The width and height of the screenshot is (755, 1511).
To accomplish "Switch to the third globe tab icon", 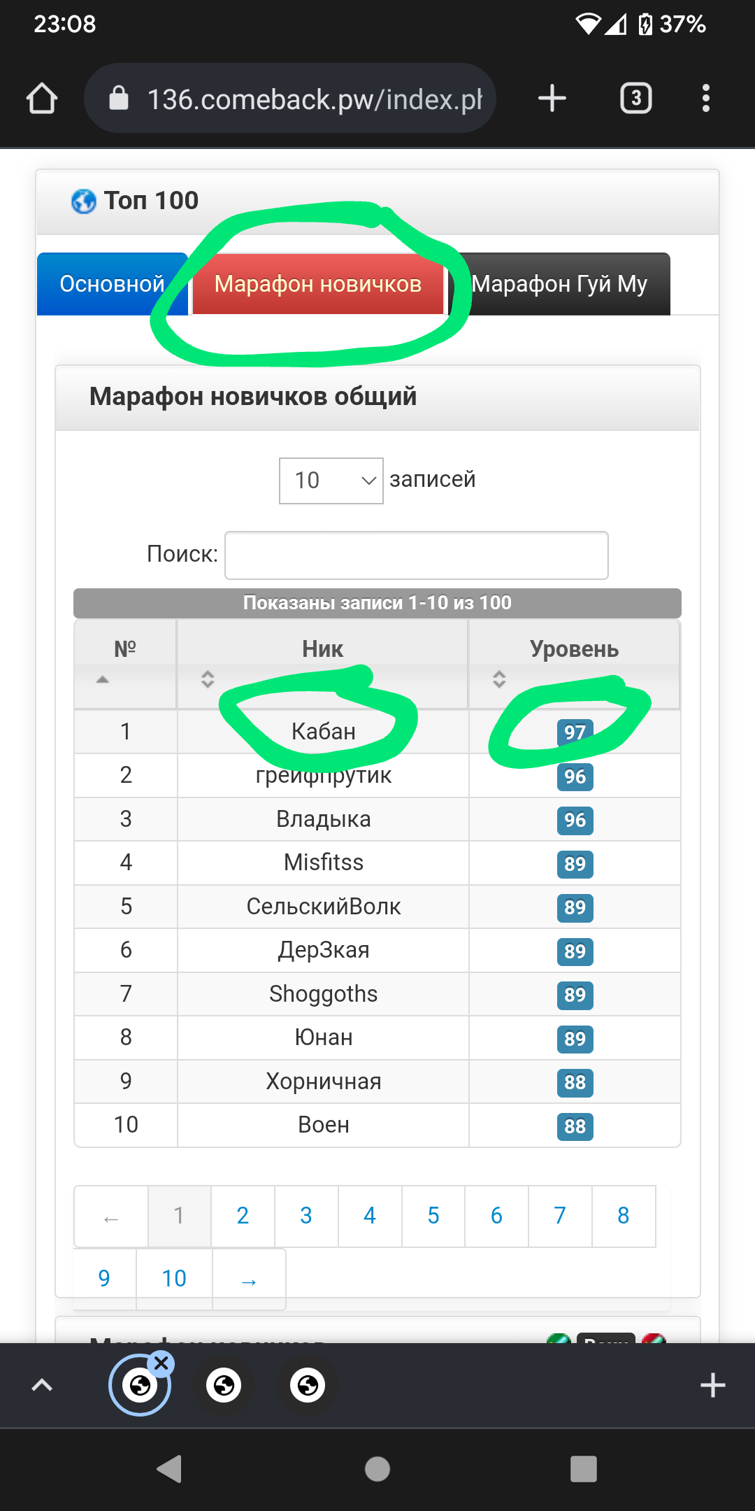I will coord(308,1385).
